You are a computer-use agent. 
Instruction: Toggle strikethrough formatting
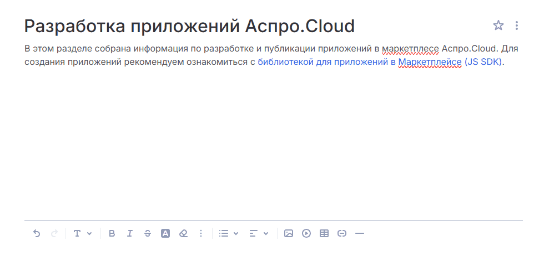(x=148, y=233)
